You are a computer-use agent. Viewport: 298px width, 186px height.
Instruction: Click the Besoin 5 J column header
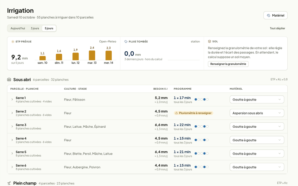(161, 88)
